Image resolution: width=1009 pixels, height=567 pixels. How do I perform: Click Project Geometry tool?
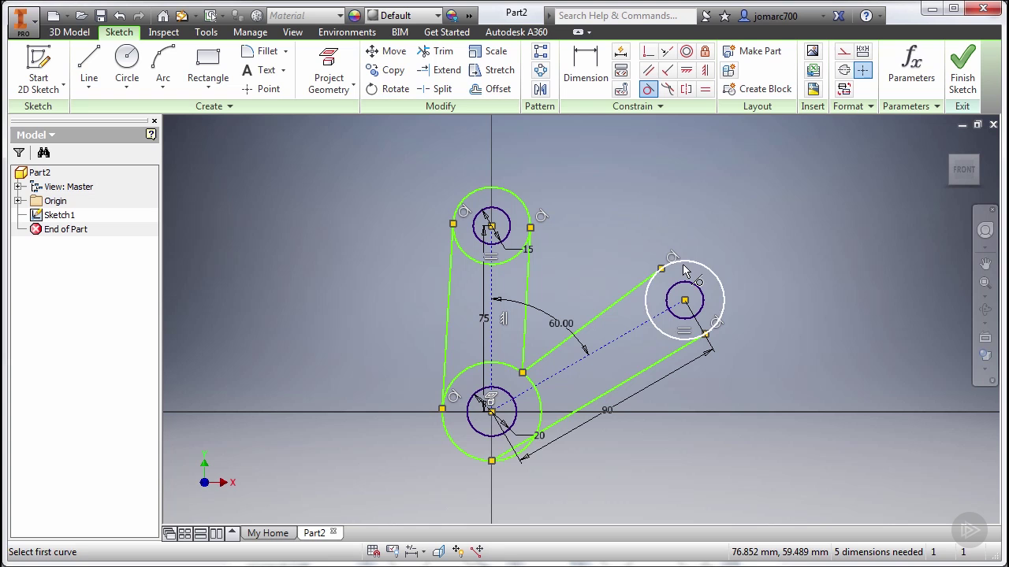(x=329, y=69)
